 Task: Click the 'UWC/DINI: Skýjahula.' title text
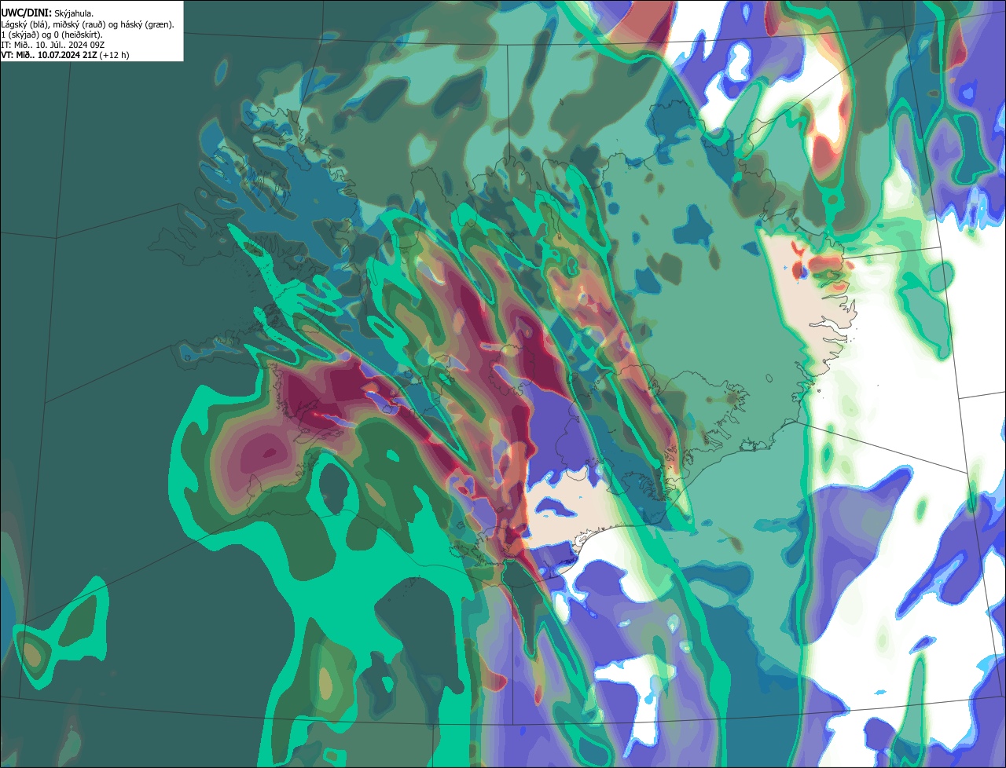47,13
